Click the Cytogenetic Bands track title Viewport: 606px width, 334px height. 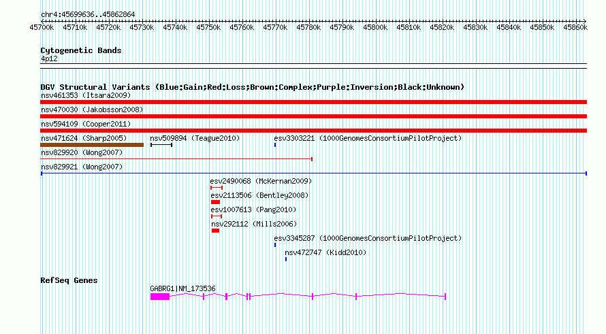[x=81, y=50]
